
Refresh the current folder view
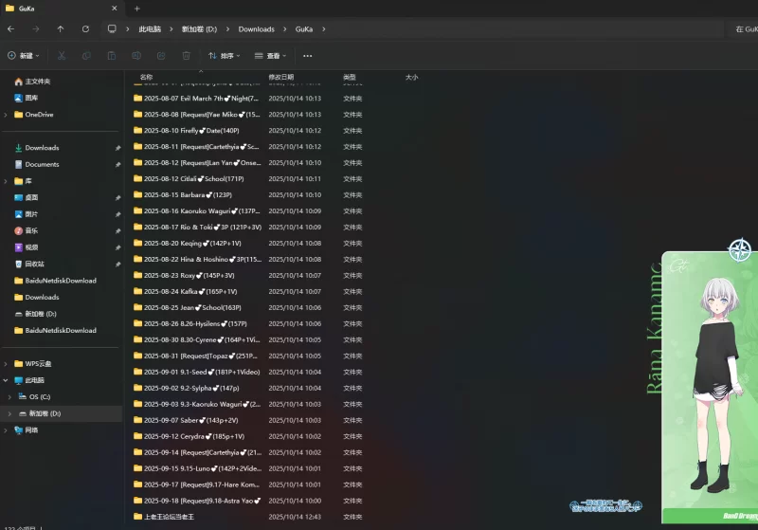tap(85, 29)
